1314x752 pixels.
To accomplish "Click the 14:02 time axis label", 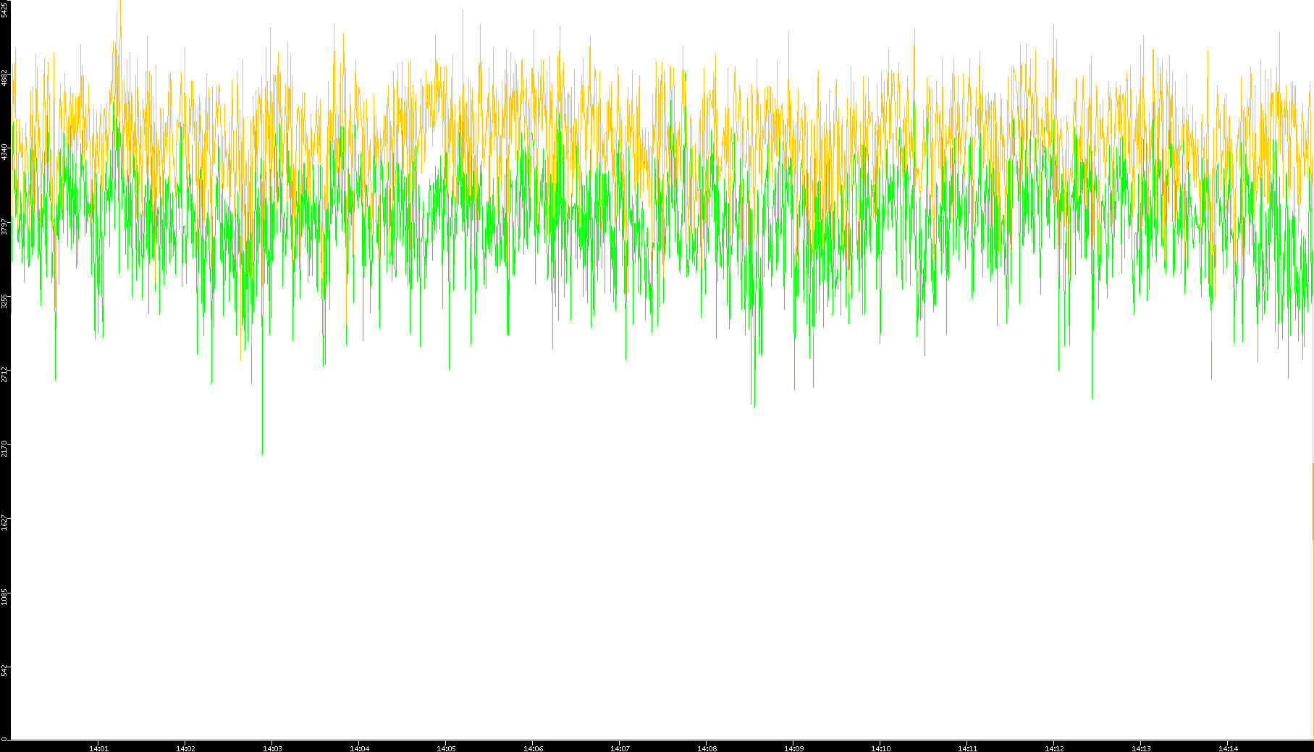I will click(185, 748).
